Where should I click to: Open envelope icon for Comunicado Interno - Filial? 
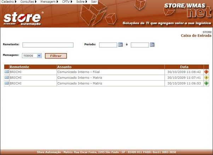pos(7,72)
